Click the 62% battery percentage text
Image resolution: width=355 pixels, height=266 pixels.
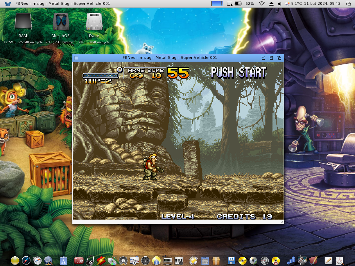250,3
